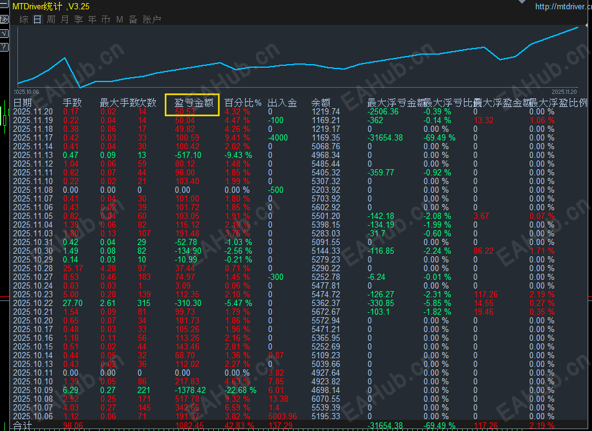592x431 pixels.
Task: Click the 余额 column header
Action: pyautogui.click(x=321, y=103)
